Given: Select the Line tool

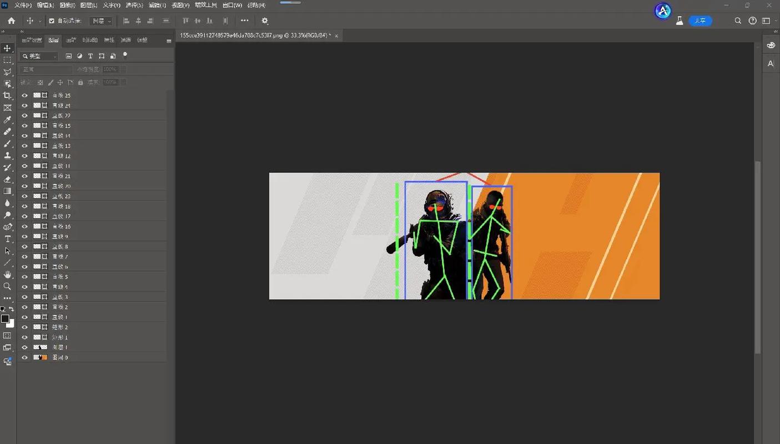Looking at the screenshot, I should [x=7, y=263].
